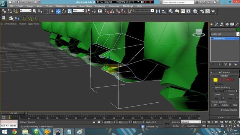Click the Select Object tool
This screenshot has width=240, height=135.
click(x=34, y=11)
